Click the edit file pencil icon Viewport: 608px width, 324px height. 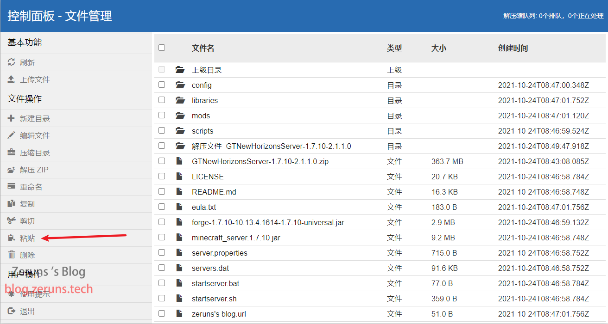pyautogui.click(x=12, y=135)
